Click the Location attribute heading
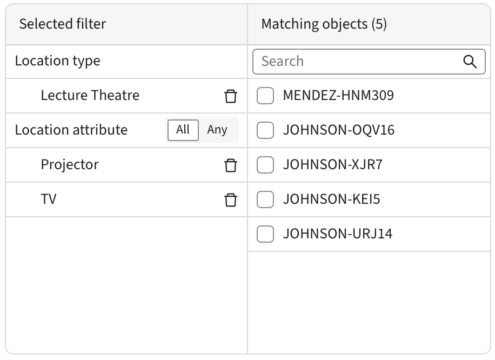This screenshot has height=360, width=495. 71,130
